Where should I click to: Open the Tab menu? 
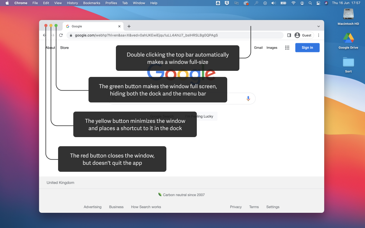click(125, 3)
